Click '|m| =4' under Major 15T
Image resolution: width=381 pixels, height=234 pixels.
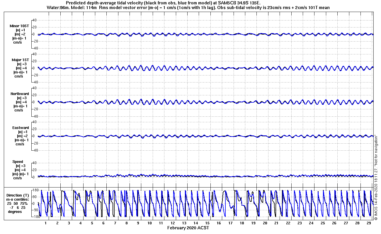click(x=22, y=68)
